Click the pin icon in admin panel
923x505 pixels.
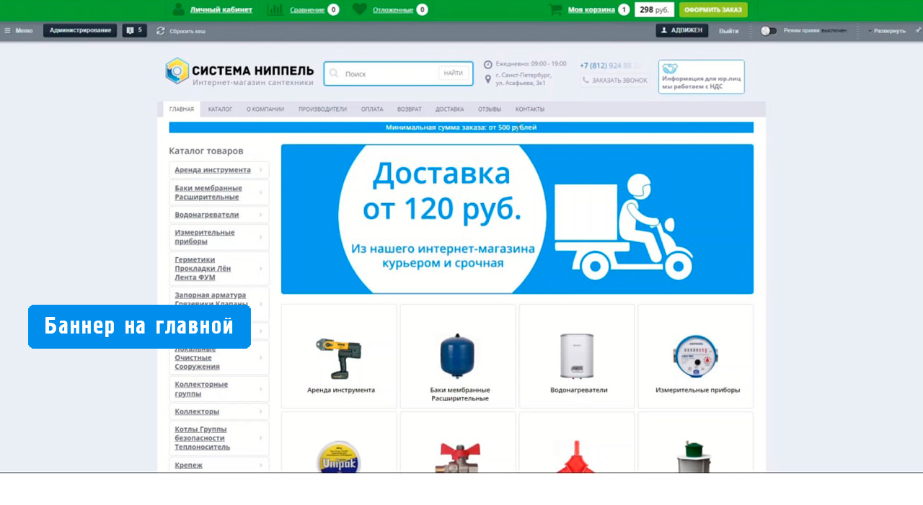(x=918, y=30)
